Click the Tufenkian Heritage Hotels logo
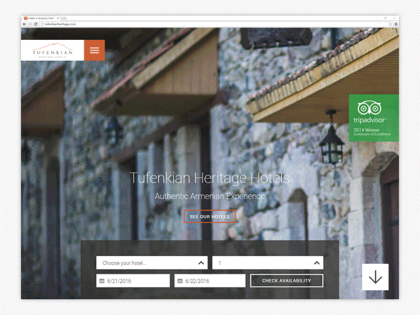This screenshot has height=315, width=420. coord(52,50)
